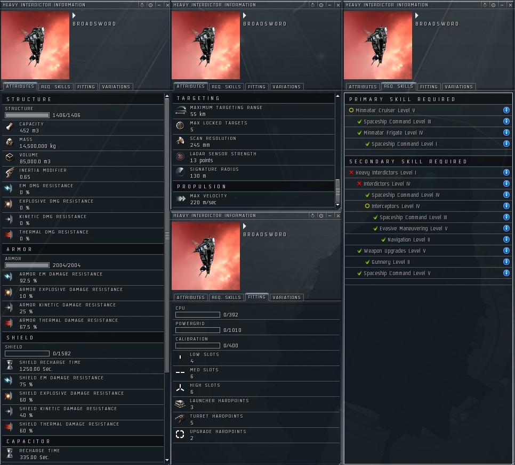515x465 pixels.
Task: Open Req. Skills tab in Structure attributes window
Action: click(x=55, y=87)
